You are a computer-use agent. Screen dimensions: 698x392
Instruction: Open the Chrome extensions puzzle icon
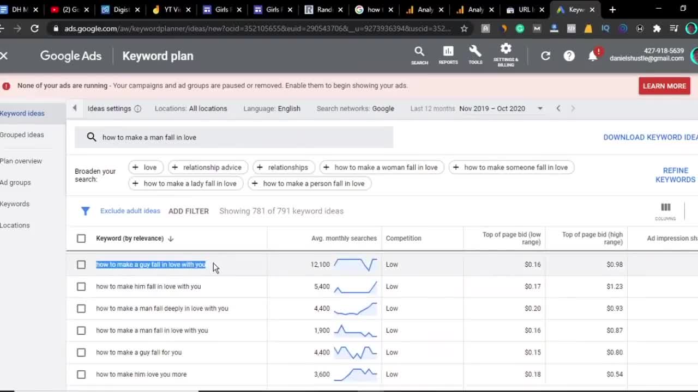pyautogui.click(x=657, y=28)
